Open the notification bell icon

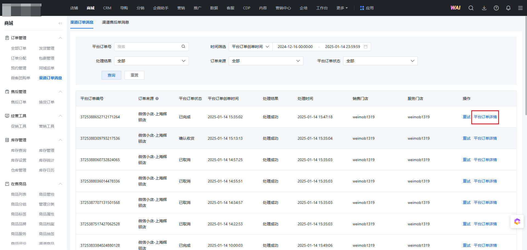508,8
